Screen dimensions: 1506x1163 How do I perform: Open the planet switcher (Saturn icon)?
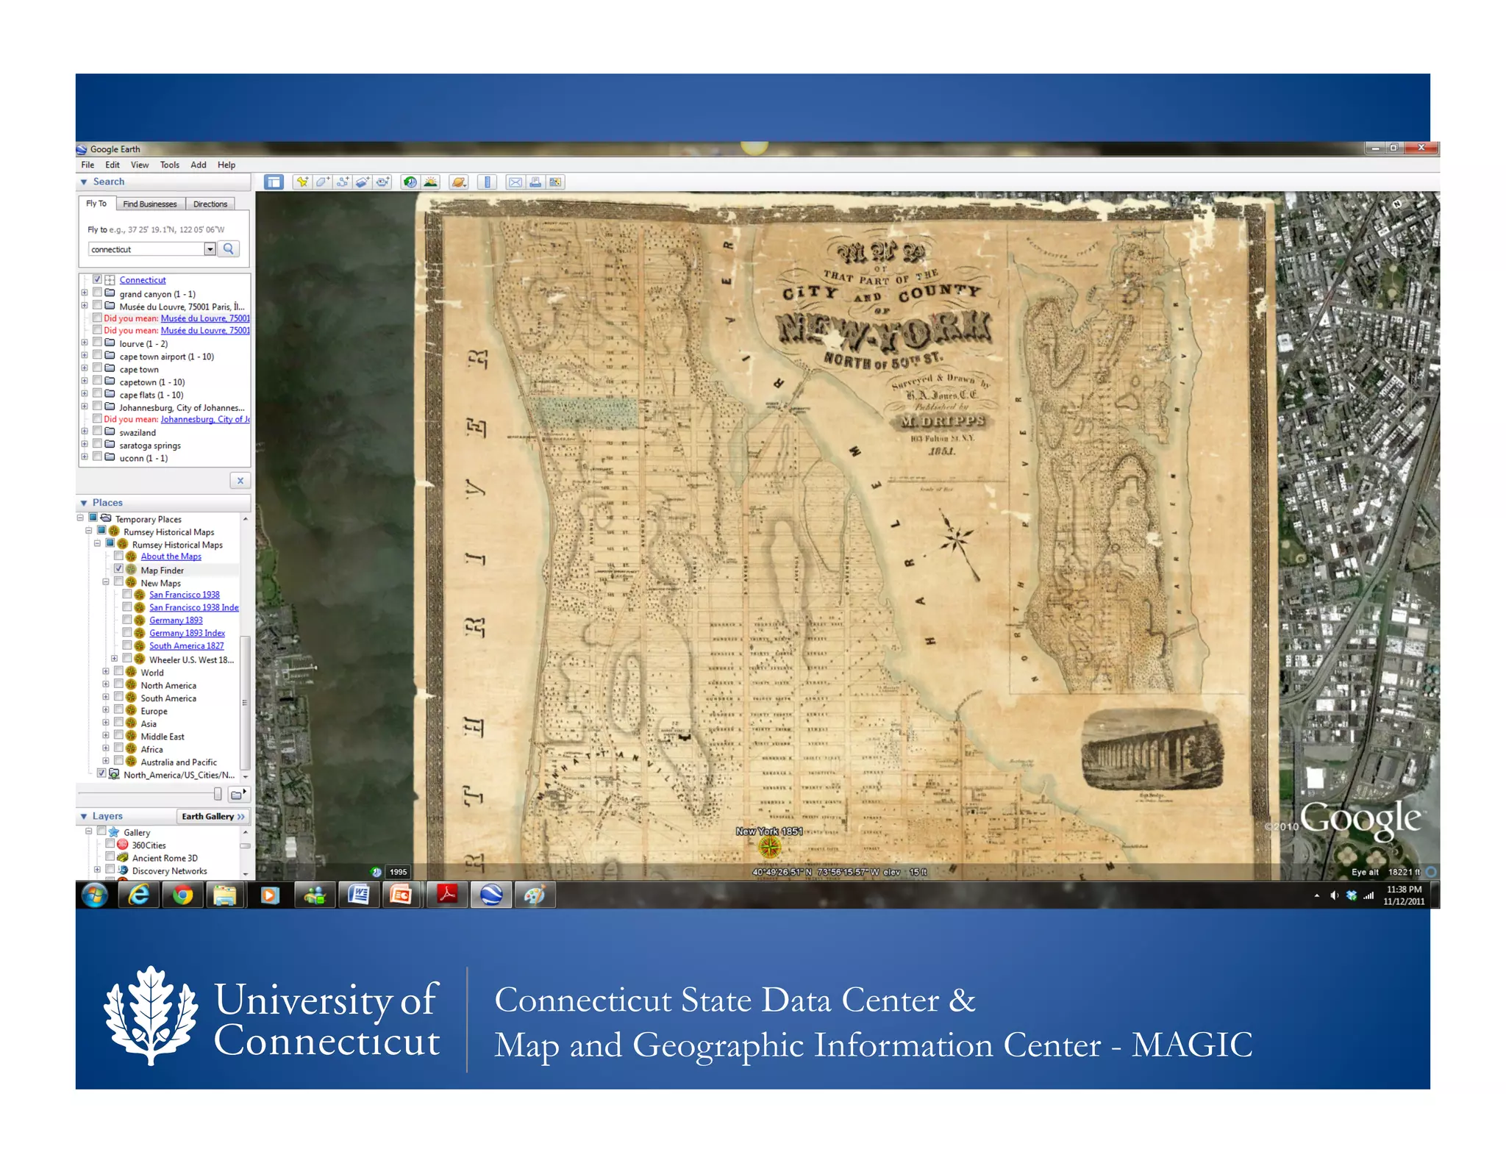(x=459, y=182)
